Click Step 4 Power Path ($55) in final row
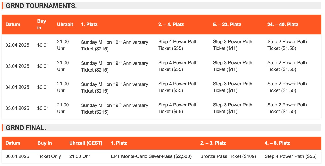This screenshot has width=325, height=166. pyautogui.click(x=291, y=156)
